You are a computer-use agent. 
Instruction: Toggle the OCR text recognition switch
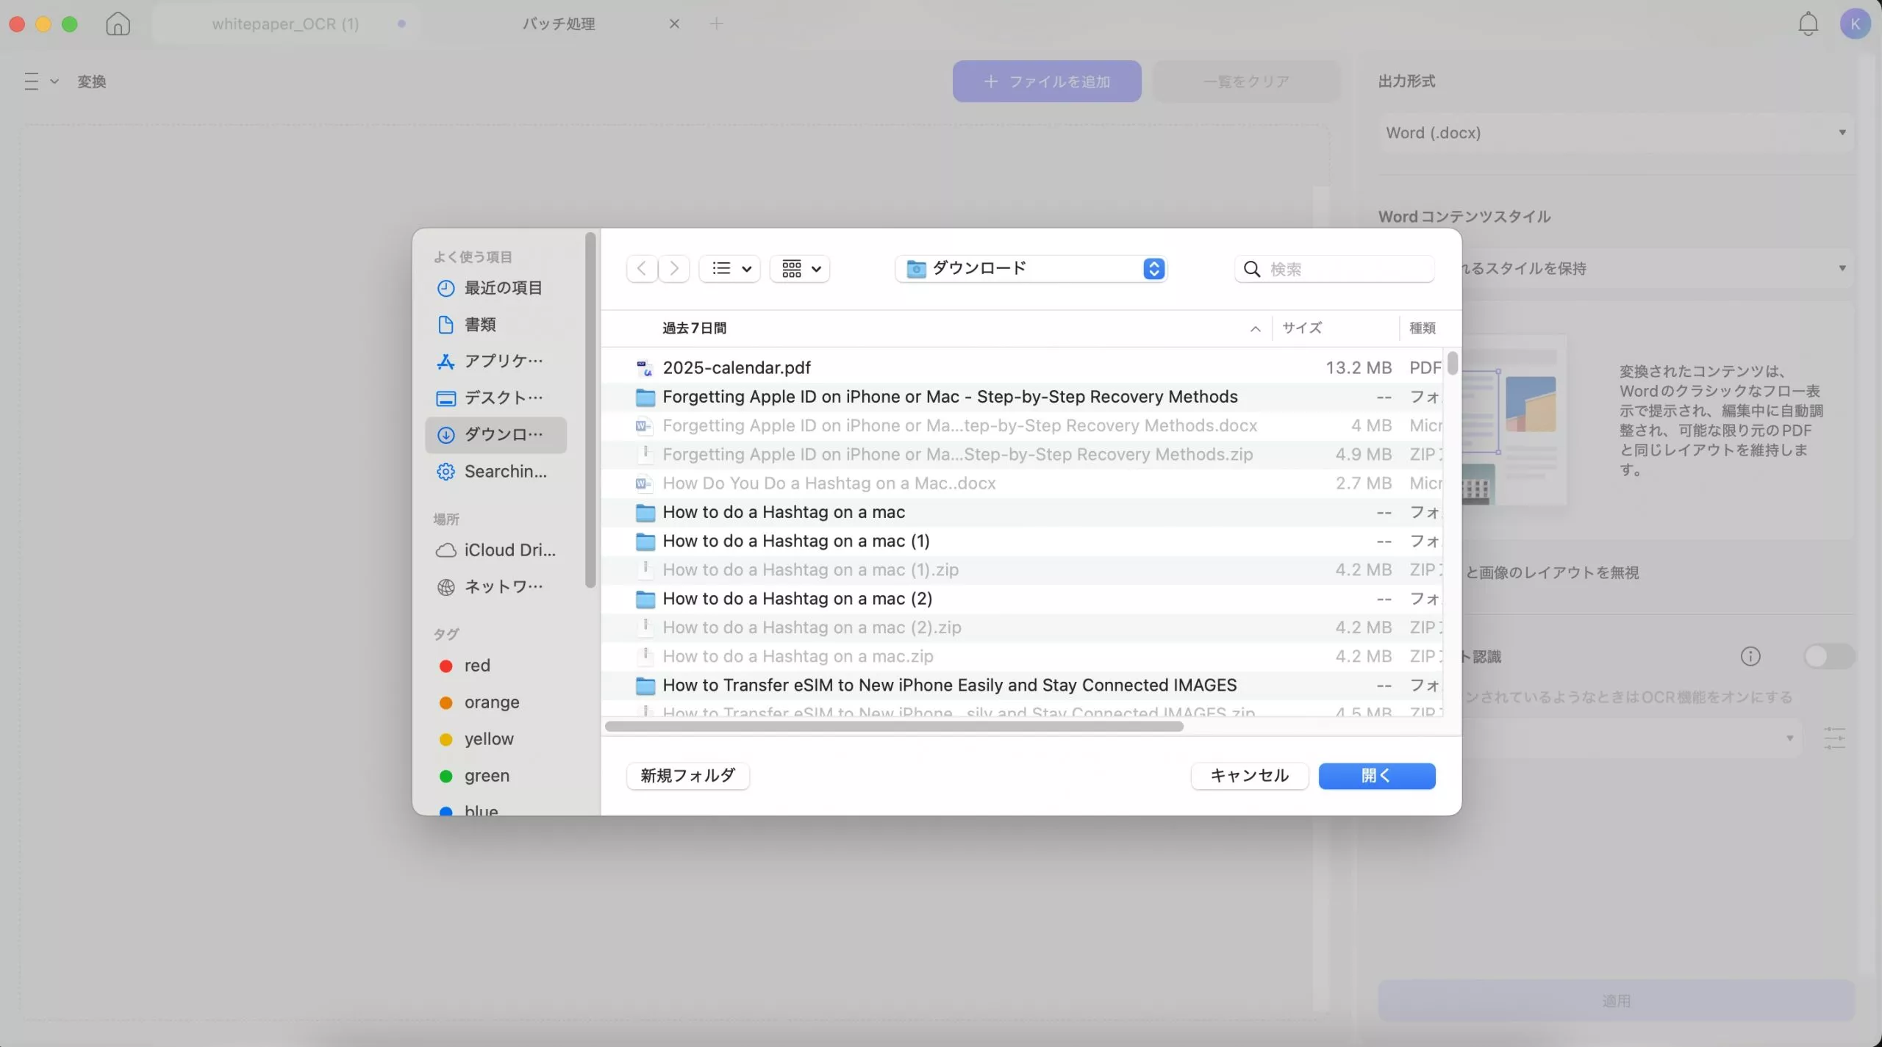(1828, 656)
